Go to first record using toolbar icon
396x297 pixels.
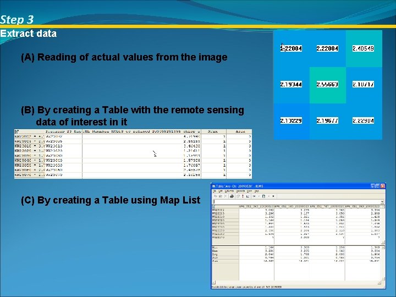coord(254,196)
